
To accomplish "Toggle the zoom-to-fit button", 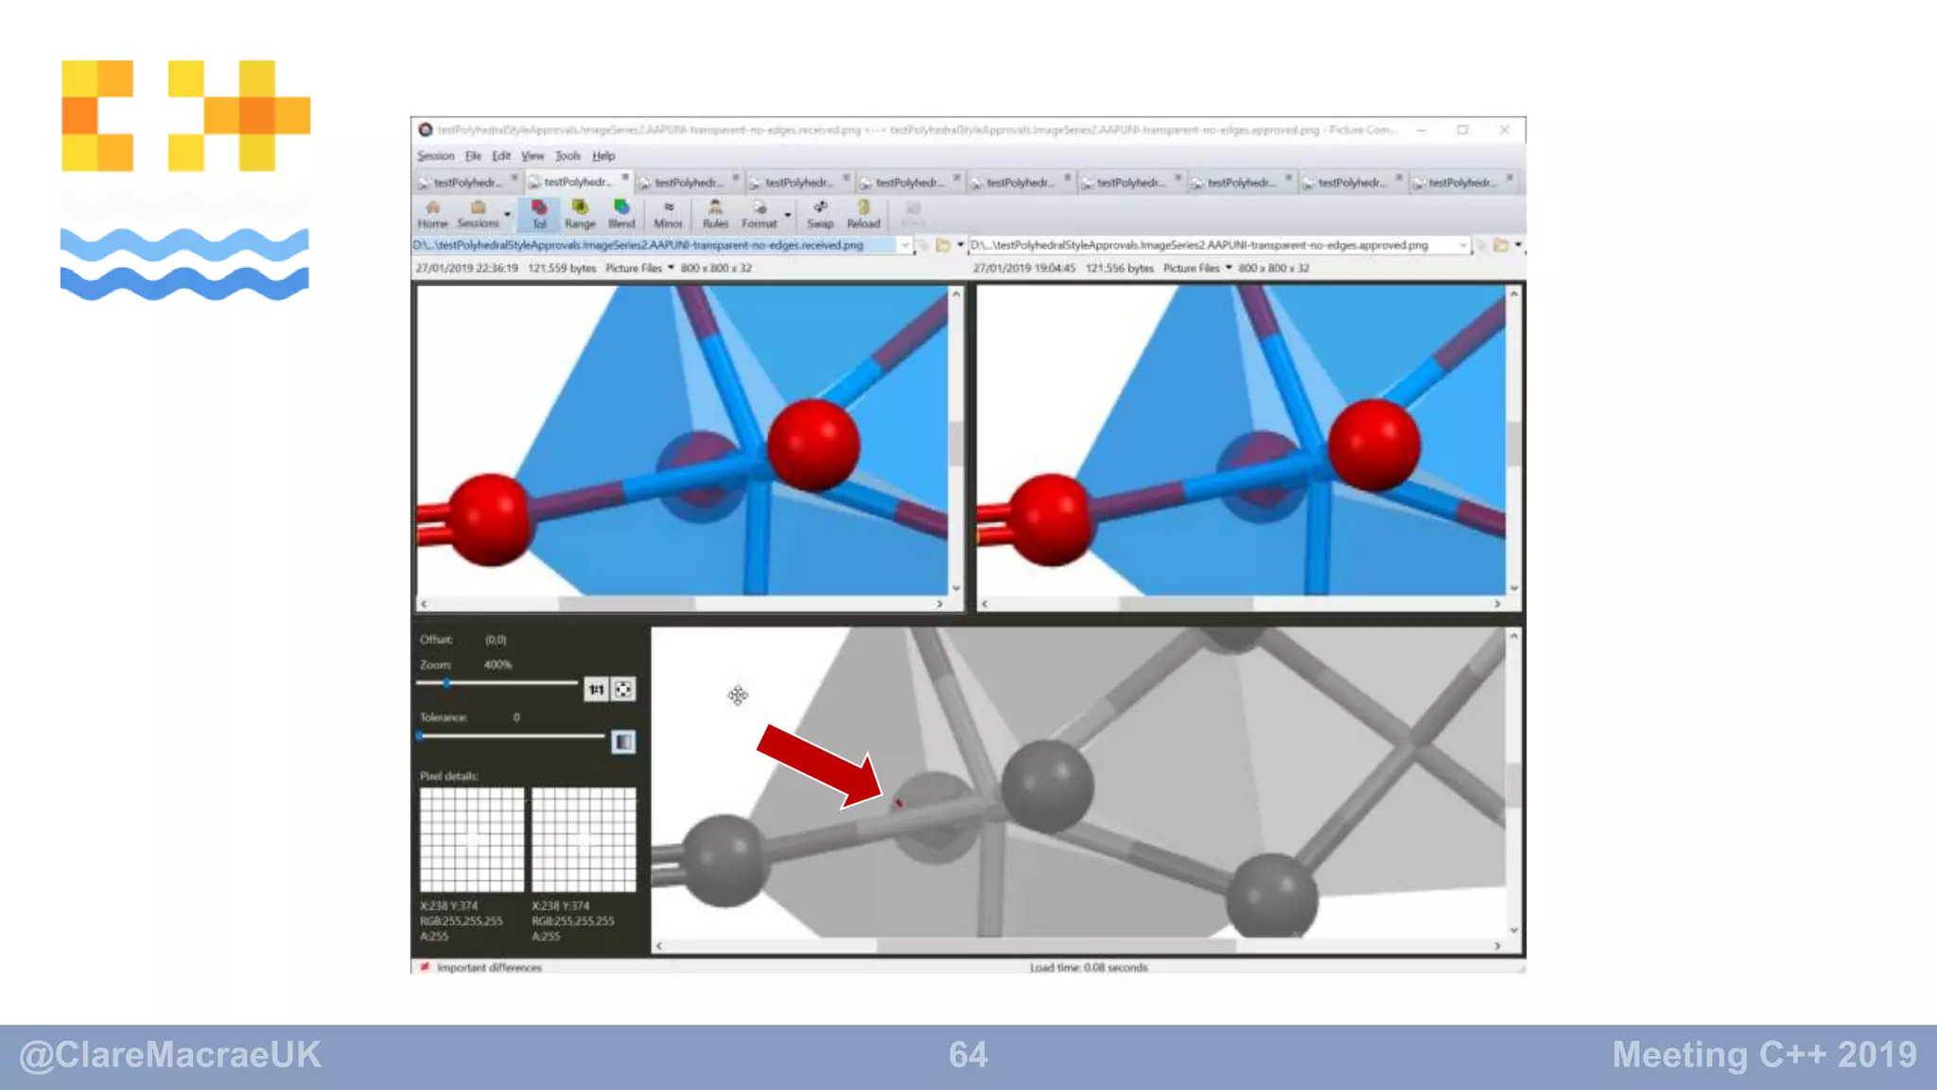I will pos(623,690).
